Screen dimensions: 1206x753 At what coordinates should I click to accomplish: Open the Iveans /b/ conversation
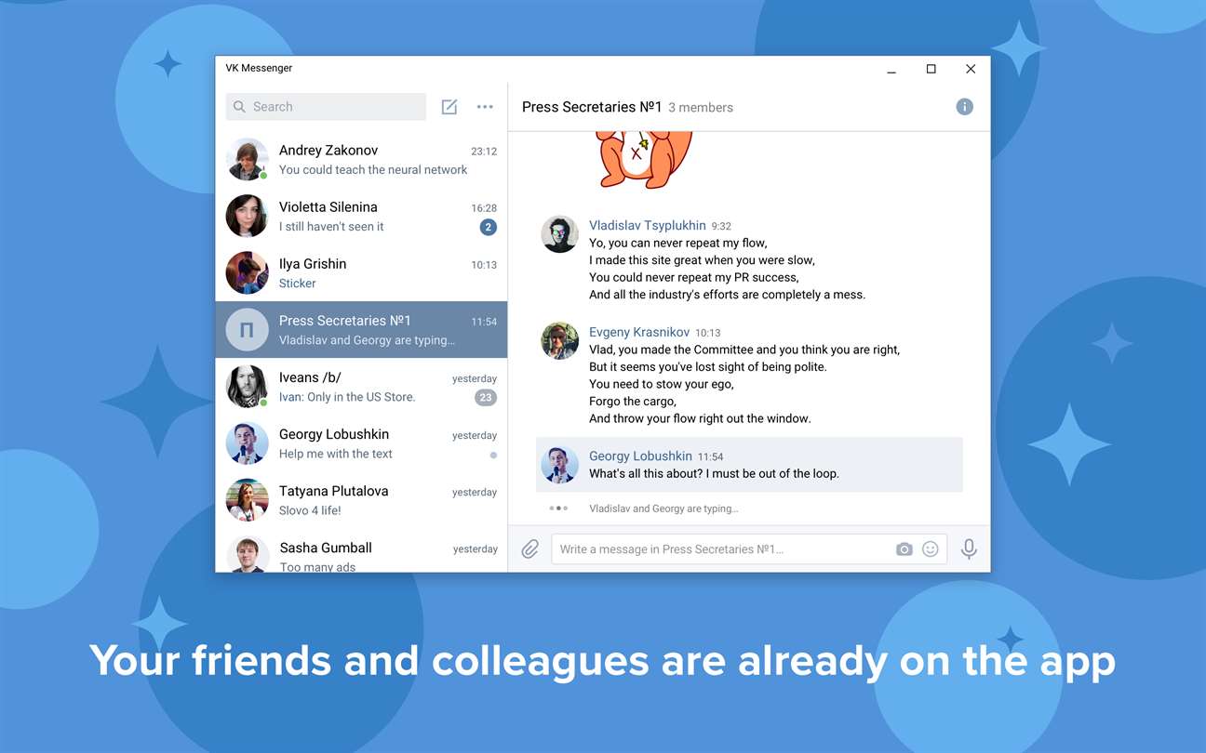(x=361, y=387)
